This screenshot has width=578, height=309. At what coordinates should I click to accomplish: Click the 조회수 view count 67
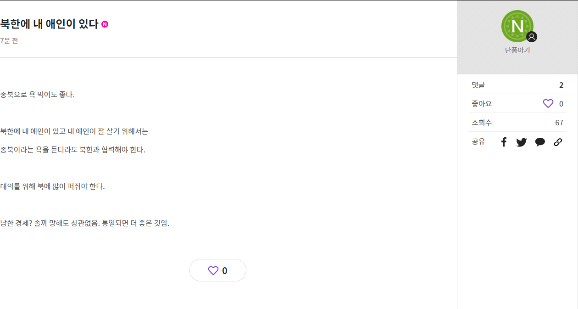(x=559, y=123)
